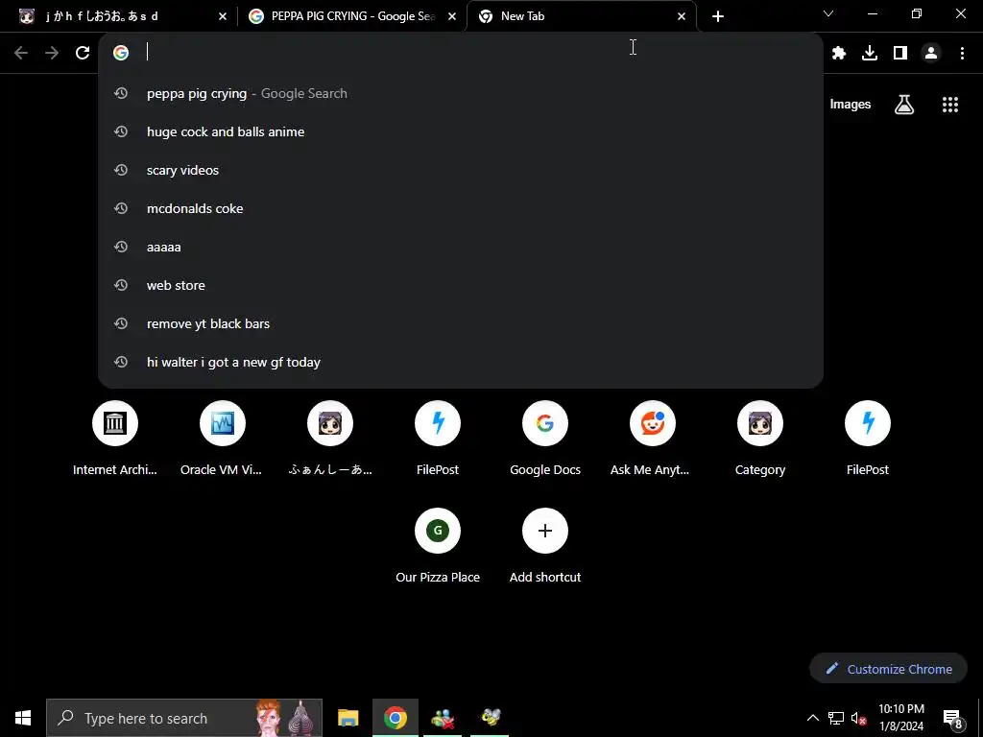This screenshot has width=983, height=737.
Task: Select the New Tab tab
Action: 581,16
